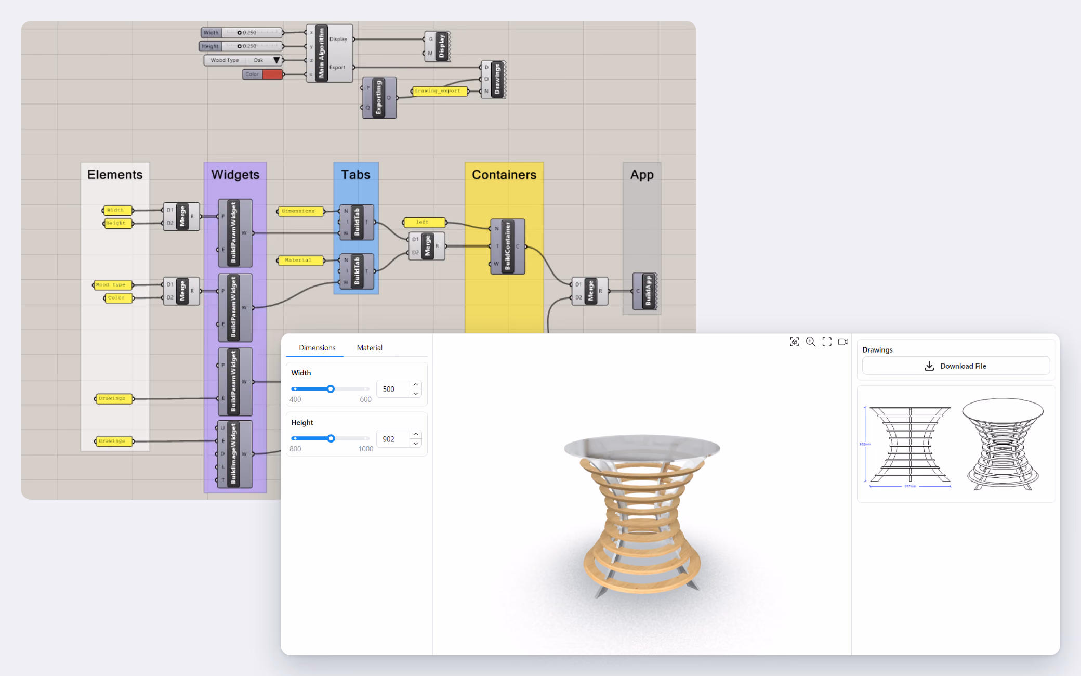Select the Display component node

tap(437, 46)
